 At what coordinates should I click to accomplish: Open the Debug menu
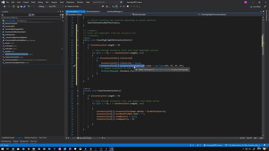(40, 2)
